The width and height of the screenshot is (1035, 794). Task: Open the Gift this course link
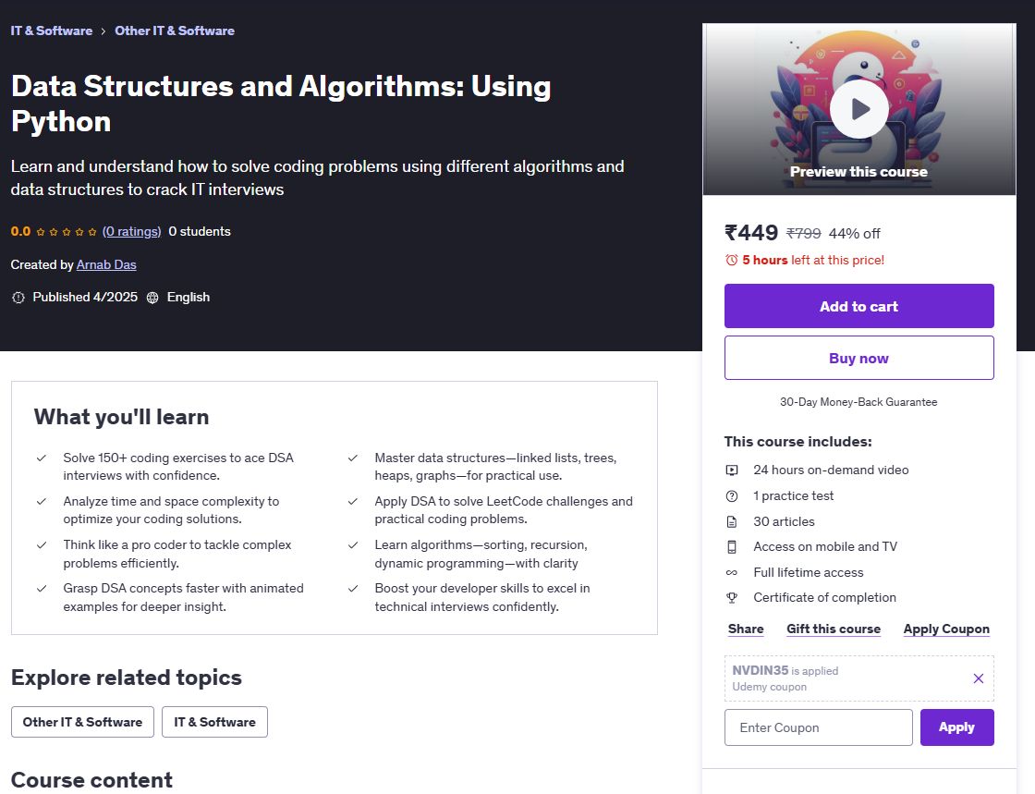point(834,629)
